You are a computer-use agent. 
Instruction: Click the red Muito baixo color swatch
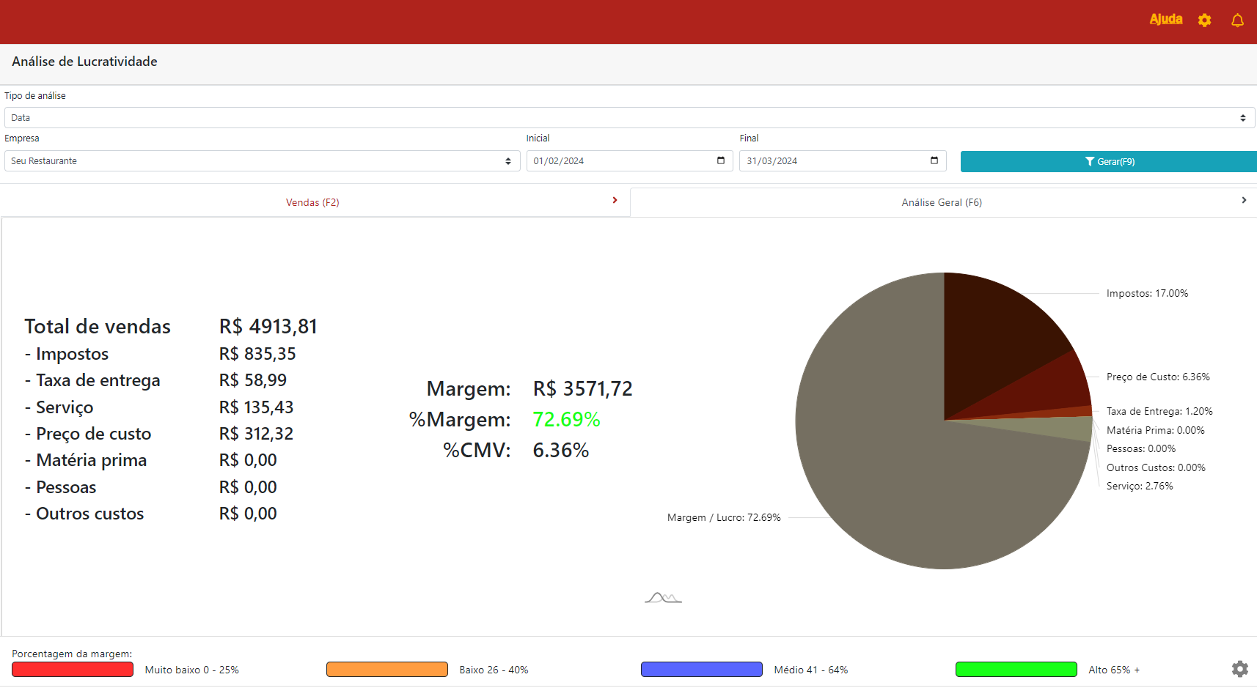pyautogui.click(x=73, y=669)
